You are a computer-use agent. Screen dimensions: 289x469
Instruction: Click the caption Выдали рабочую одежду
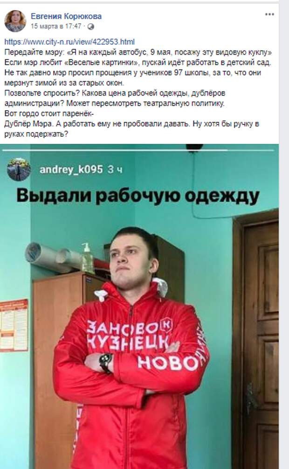(138, 196)
